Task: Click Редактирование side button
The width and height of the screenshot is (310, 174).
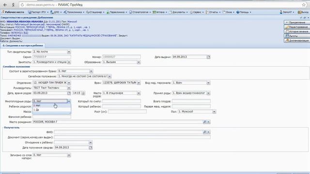Action: (297, 27)
